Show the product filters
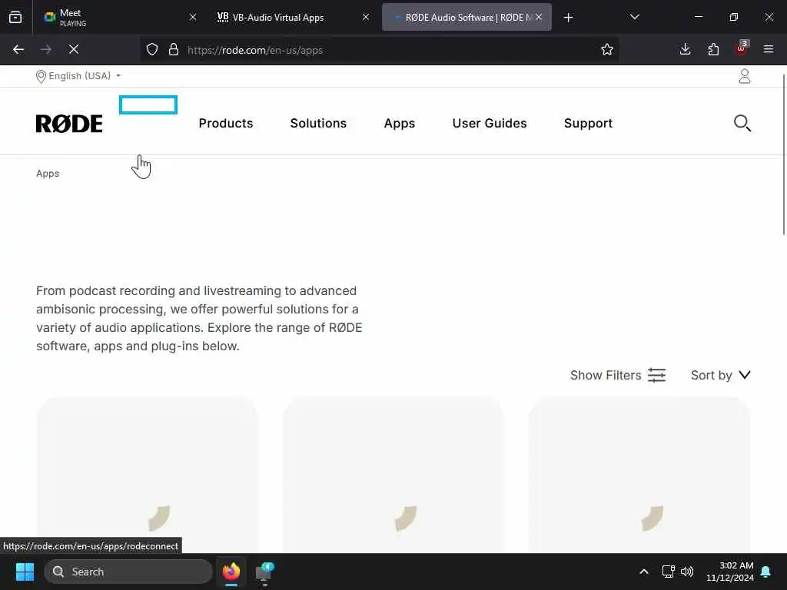Viewport: 787px width, 590px height. click(x=618, y=375)
